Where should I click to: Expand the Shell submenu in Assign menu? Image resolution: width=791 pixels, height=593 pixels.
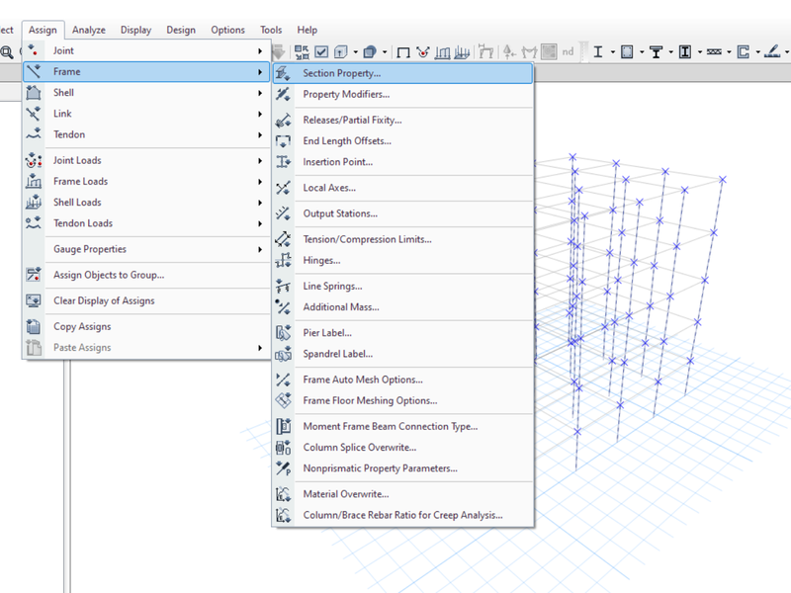146,93
